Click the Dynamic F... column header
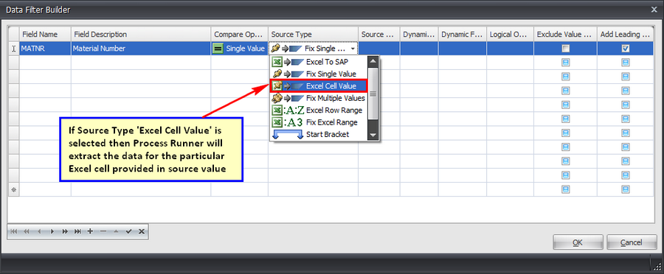Screen dimensions: 664x274 463,35
